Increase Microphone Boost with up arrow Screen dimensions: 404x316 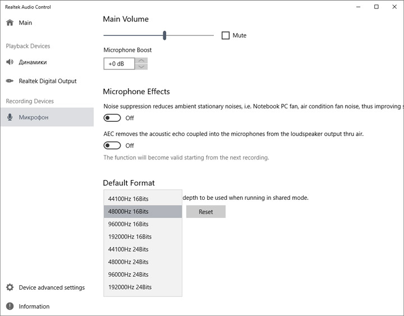[142, 61]
